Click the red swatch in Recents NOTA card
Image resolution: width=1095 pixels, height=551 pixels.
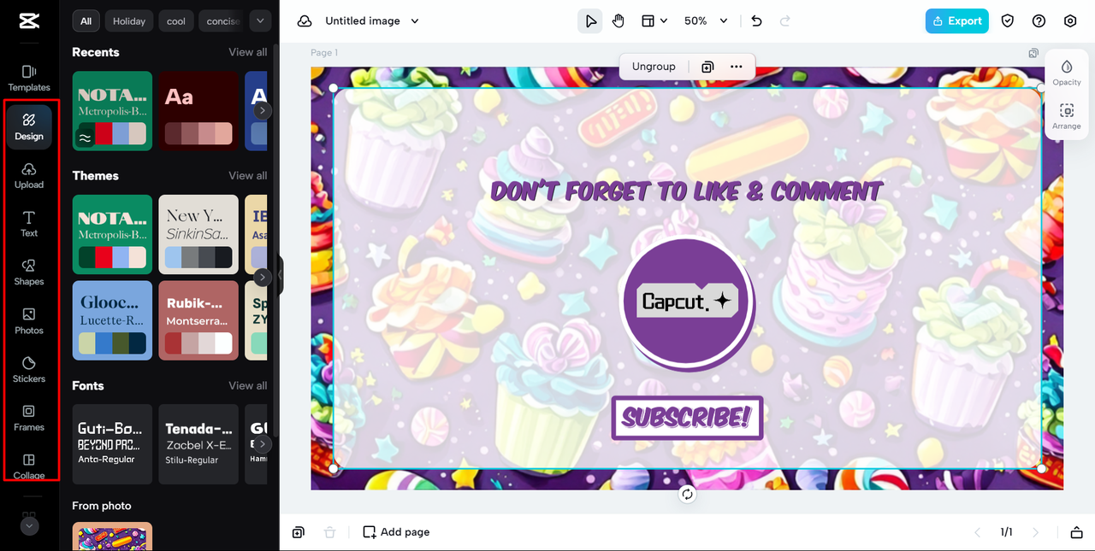point(104,133)
